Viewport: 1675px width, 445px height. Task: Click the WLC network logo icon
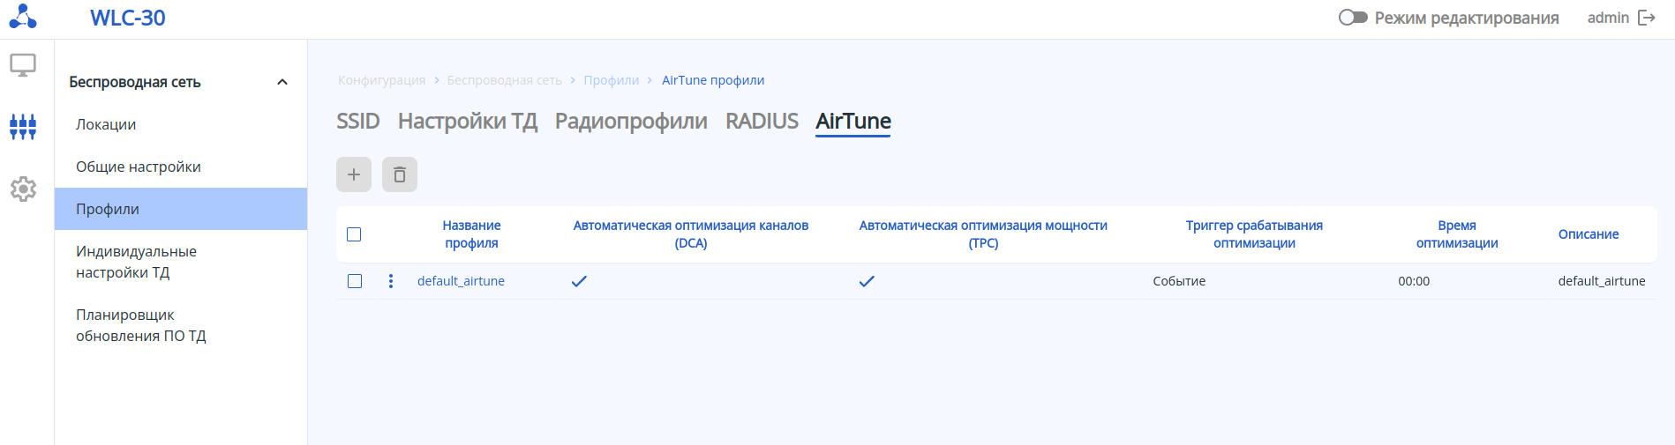(x=23, y=17)
